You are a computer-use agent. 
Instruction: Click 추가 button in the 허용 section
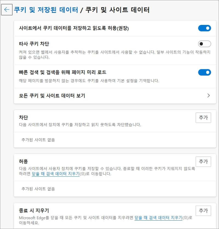tap(203, 162)
